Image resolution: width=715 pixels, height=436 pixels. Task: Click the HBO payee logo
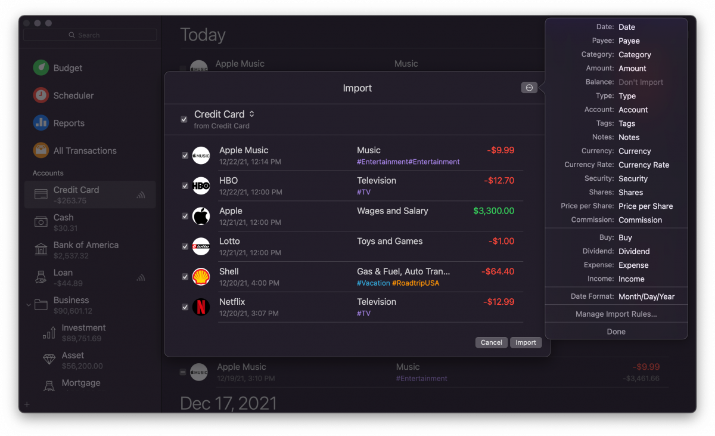tap(201, 186)
